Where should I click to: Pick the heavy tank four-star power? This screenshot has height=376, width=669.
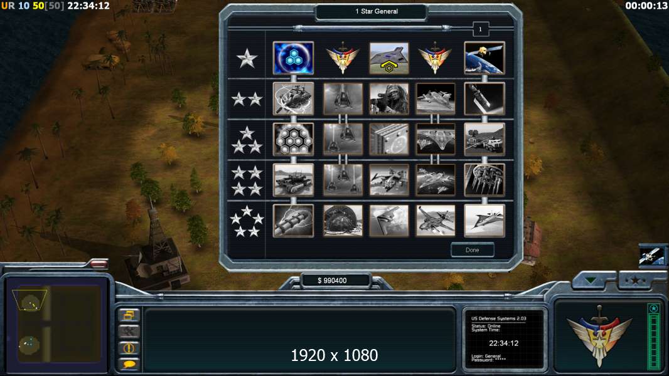click(x=293, y=180)
